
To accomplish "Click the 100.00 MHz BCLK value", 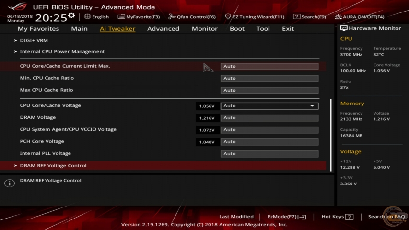I will pyautogui.click(x=353, y=71).
